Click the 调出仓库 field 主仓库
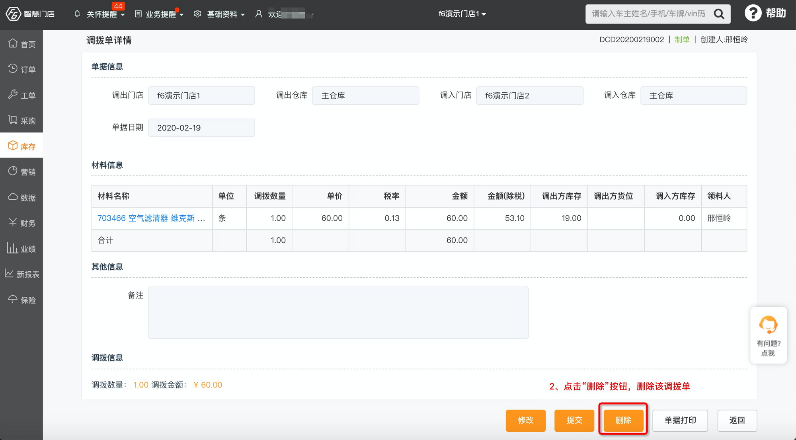 tap(365, 95)
